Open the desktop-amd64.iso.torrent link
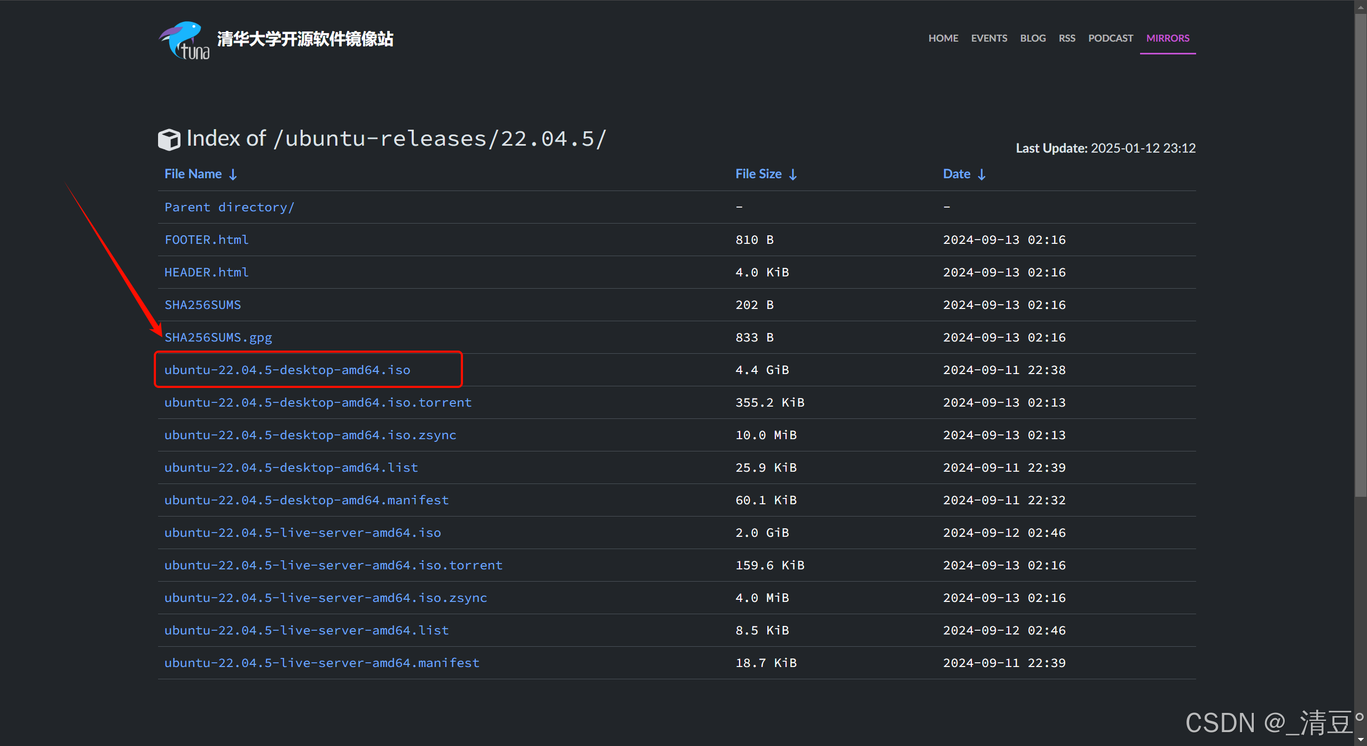This screenshot has width=1367, height=746. pyautogui.click(x=318, y=402)
